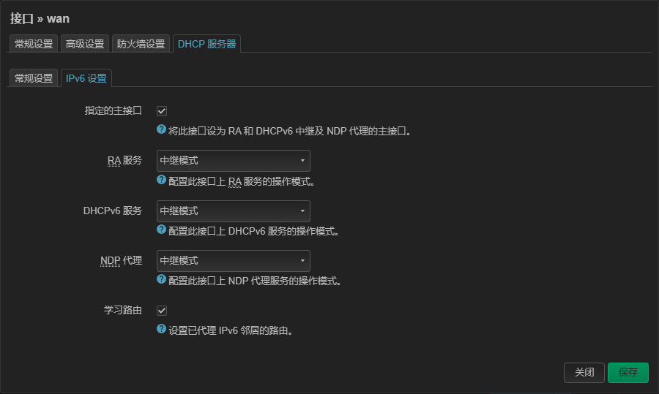This screenshot has height=394, width=659.
Task: Toggle the 指定的主接口 checkbox
Action: (x=162, y=111)
